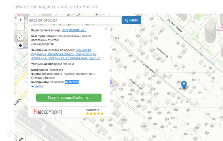223x141 pixels.
Task: Click house number 185 on map
Action: coord(169,93)
